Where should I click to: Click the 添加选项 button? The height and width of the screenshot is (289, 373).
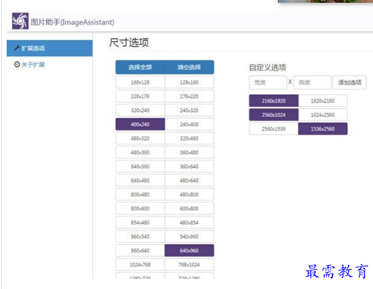tap(349, 82)
